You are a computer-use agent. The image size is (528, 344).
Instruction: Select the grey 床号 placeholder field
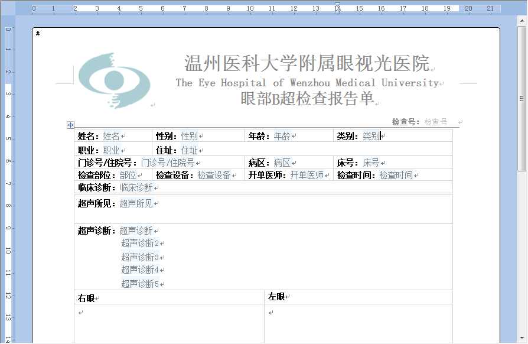371,163
